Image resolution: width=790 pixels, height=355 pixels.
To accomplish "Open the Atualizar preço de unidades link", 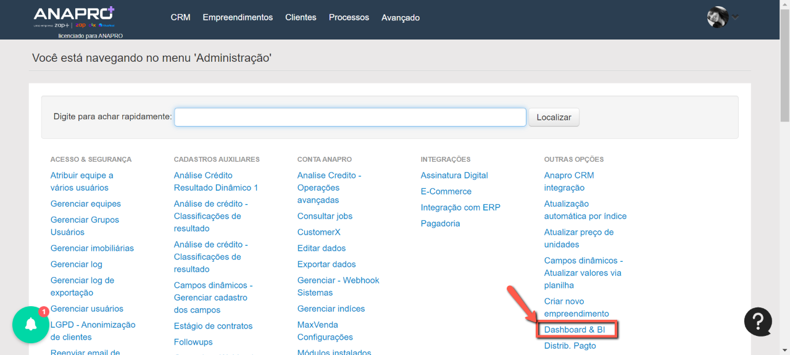I will pyautogui.click(x=579, y=238).
